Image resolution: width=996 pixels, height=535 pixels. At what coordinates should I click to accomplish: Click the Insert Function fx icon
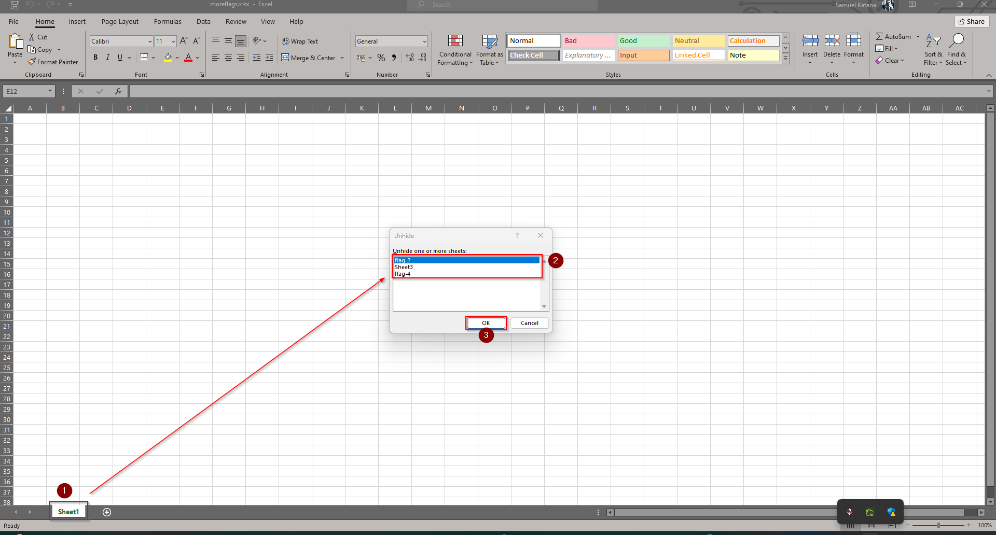pyautogui.click(x=118, y=91)
